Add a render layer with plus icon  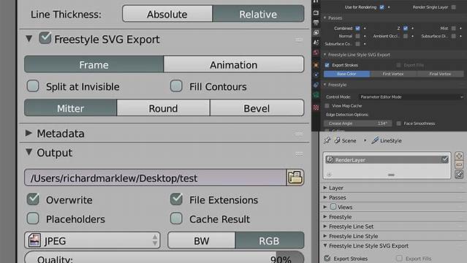(x=459, y=156)
